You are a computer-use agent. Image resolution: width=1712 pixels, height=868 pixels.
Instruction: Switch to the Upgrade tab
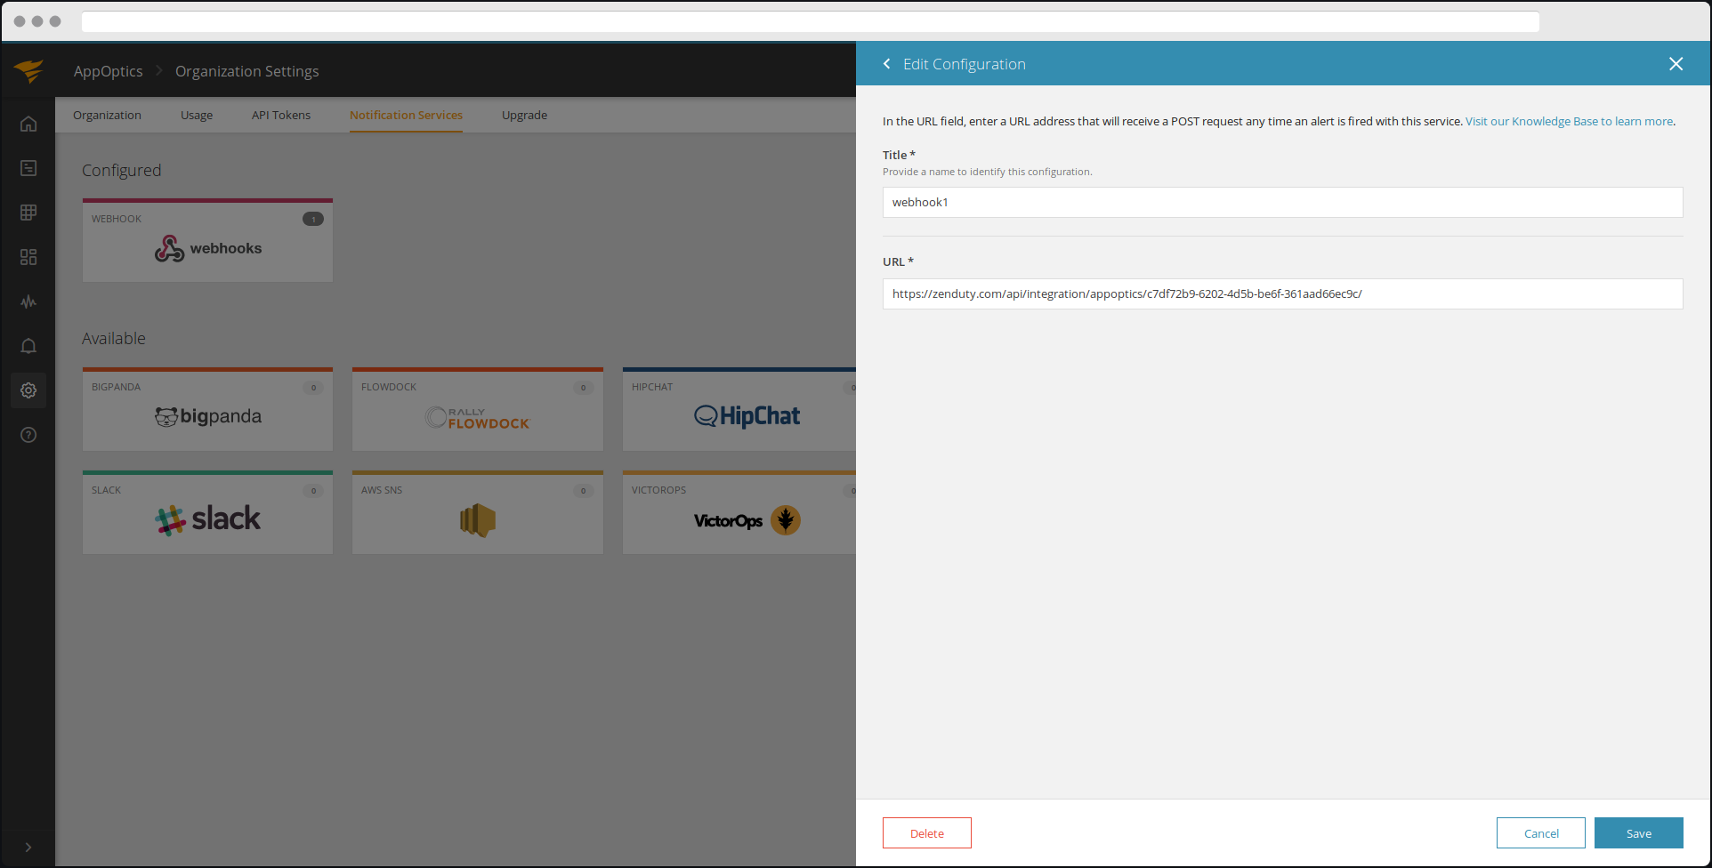click(524, 115)
